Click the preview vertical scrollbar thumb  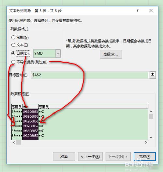tap(151, 116)
